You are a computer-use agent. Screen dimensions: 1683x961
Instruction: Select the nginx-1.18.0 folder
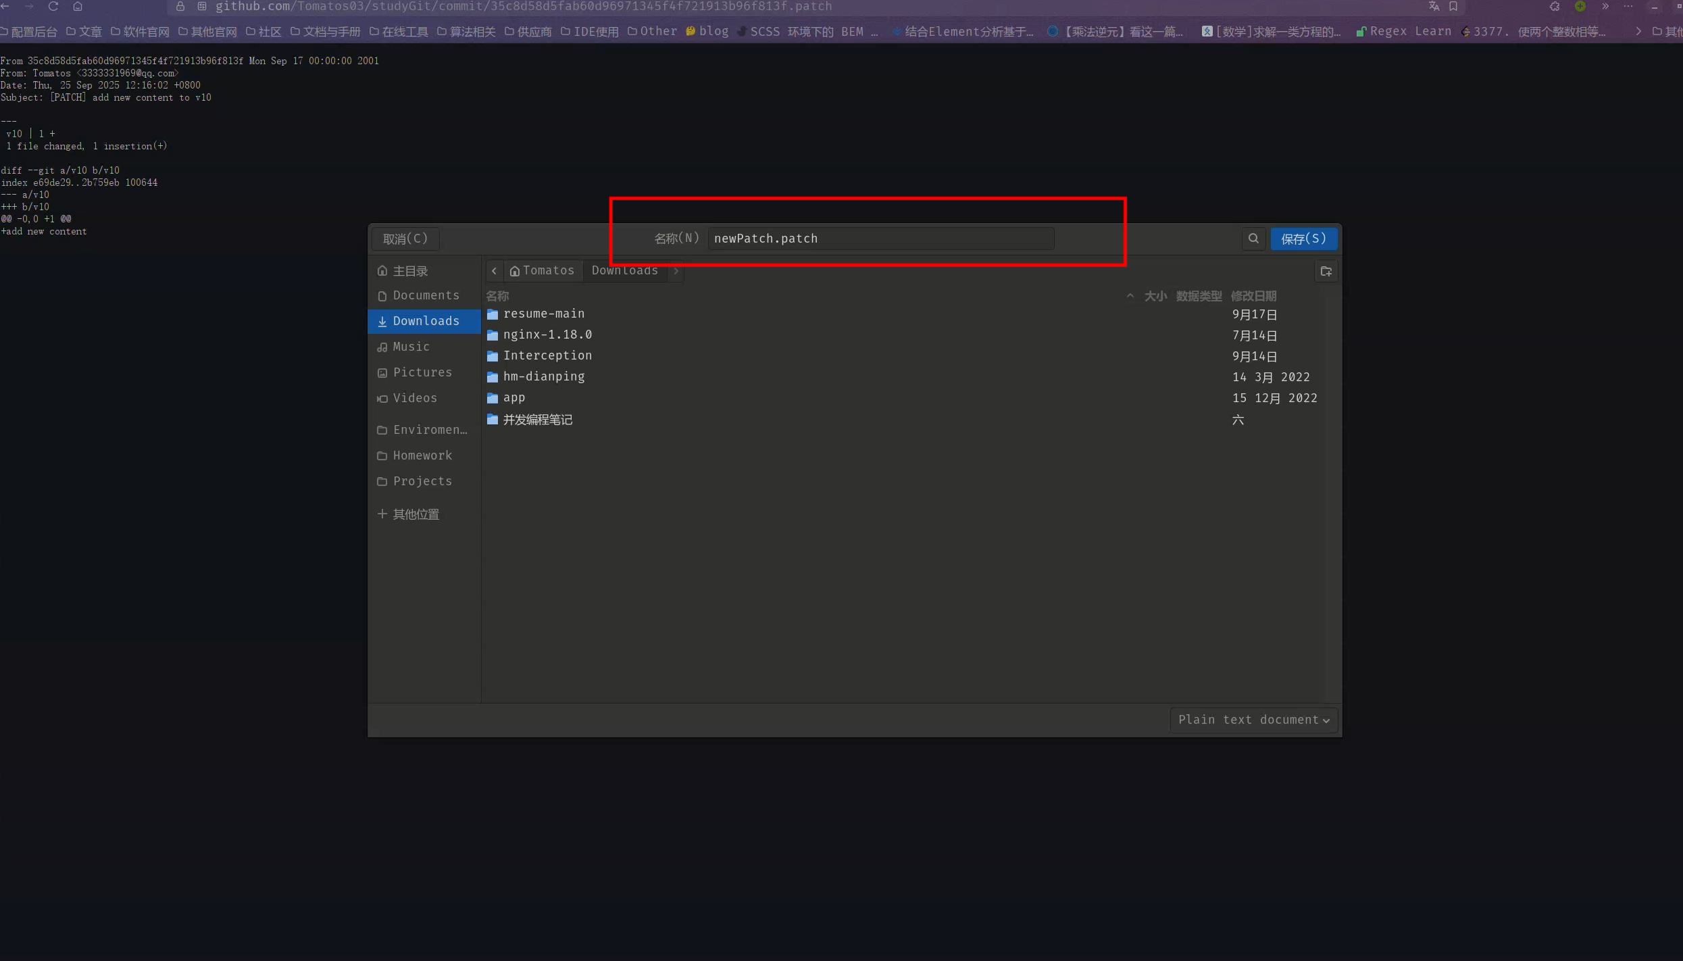(547, 335)
